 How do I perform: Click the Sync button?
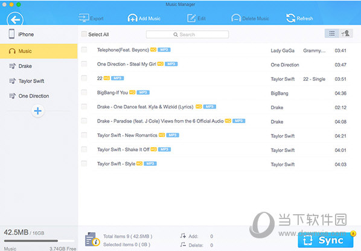coord(325,240)
